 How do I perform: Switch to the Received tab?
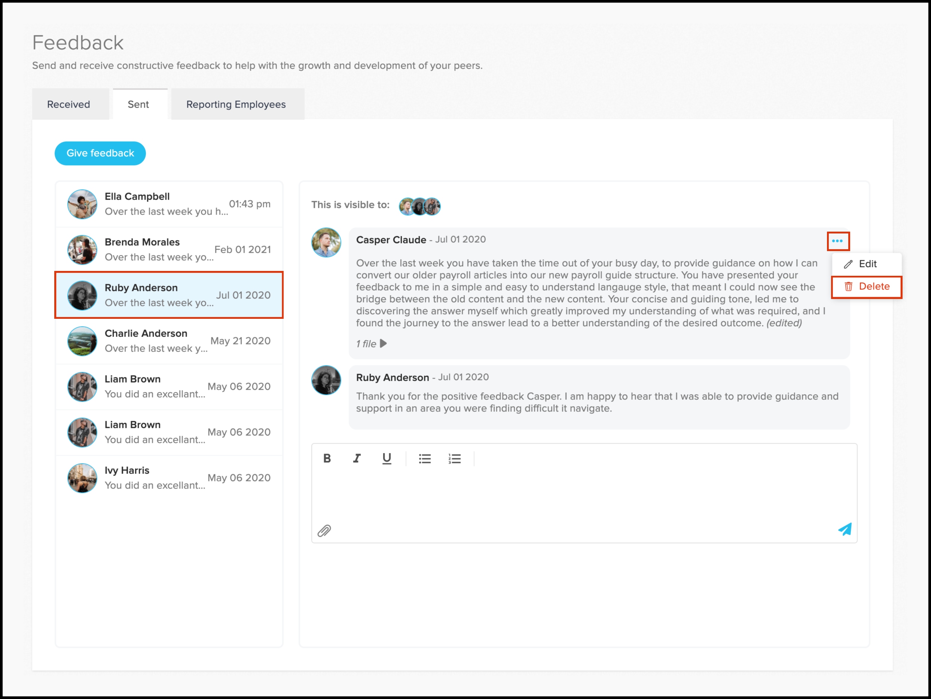[x=68, y=104]
